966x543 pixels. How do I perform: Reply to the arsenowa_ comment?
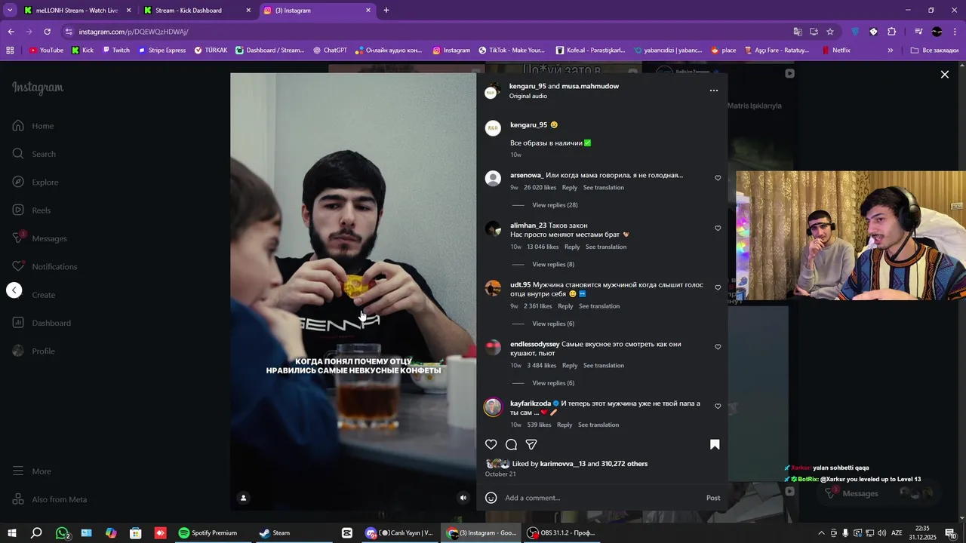570,188
